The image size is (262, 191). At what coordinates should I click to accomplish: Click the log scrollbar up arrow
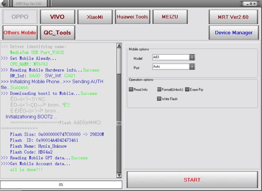pos(119,46)
